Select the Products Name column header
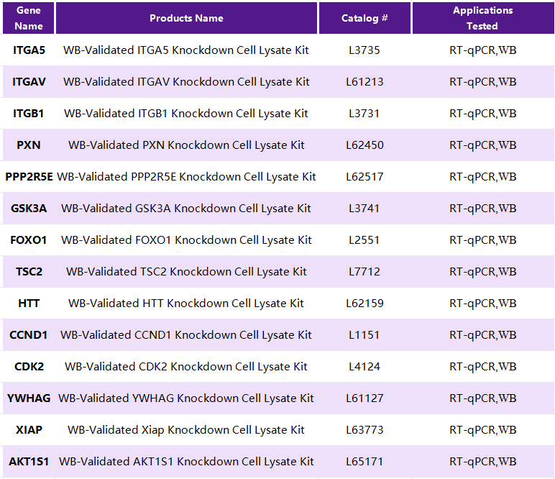 coord(186,18)
